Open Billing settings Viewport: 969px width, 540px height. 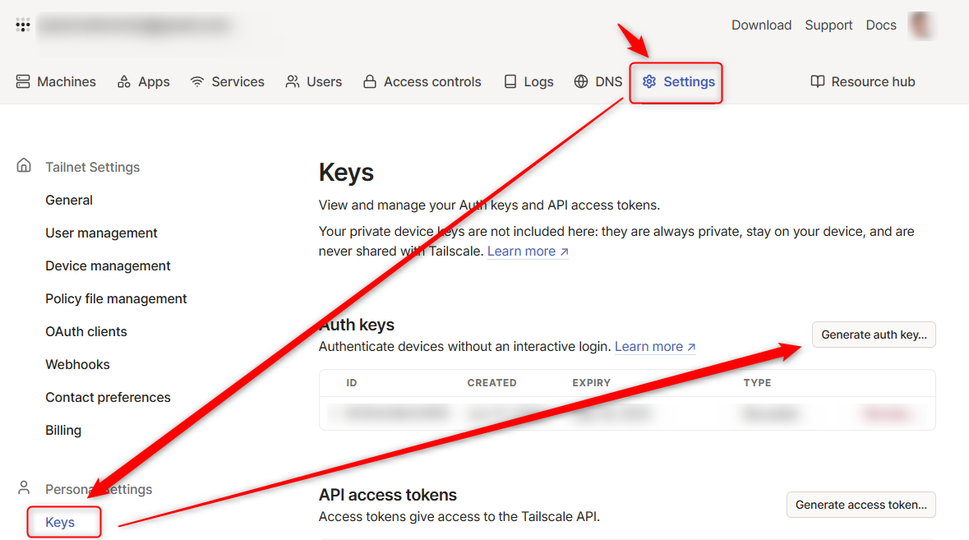coord(63,430)
